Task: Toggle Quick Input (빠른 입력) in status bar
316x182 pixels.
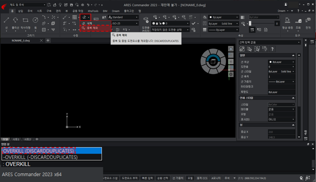Action: tap(147, 178)
